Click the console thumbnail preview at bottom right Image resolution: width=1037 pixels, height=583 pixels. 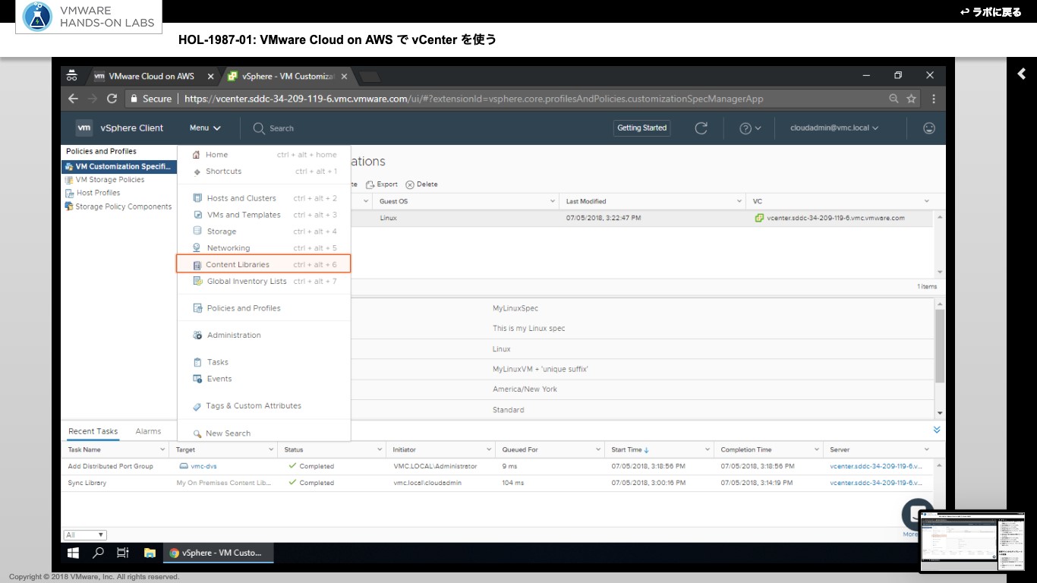(x=972, y=542)
